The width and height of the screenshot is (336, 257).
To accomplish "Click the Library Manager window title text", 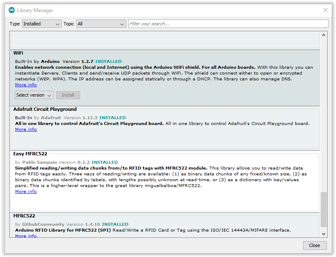I will [x=35, y=10].
